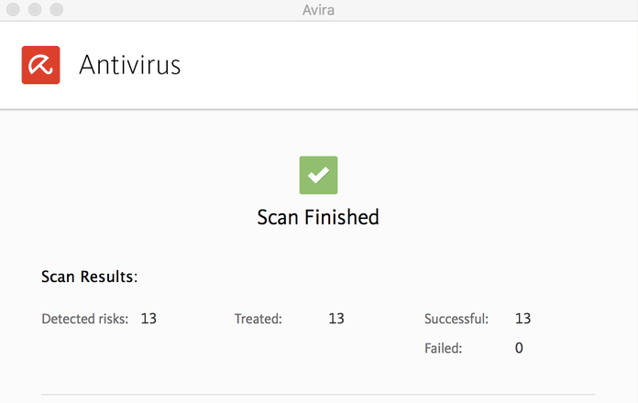Click the Detected risks label

click(x=84, y=319)
